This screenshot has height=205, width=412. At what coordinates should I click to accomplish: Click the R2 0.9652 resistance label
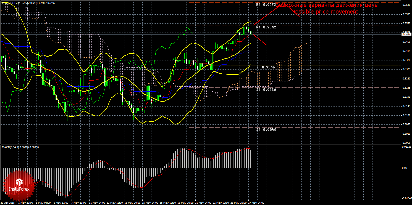pyautogui.click(x=266, y=5)
